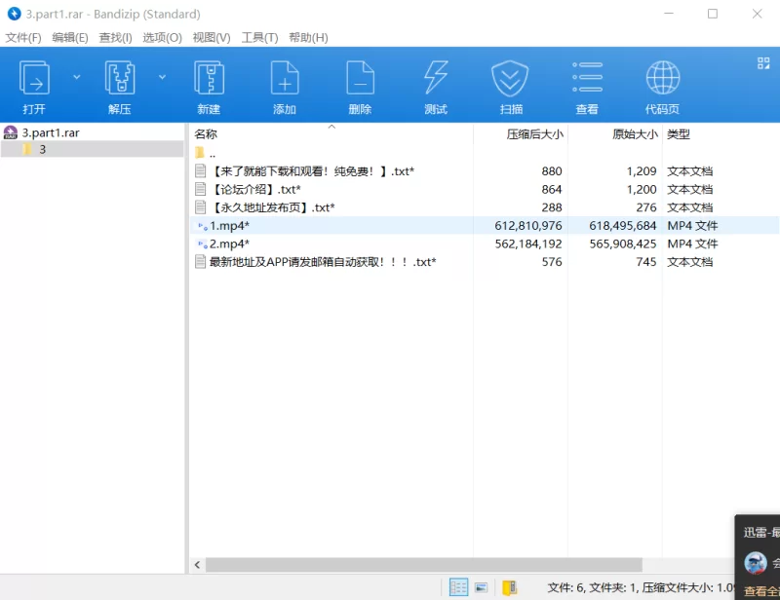Click the size value 612,810,976

(x=528, y=226)
